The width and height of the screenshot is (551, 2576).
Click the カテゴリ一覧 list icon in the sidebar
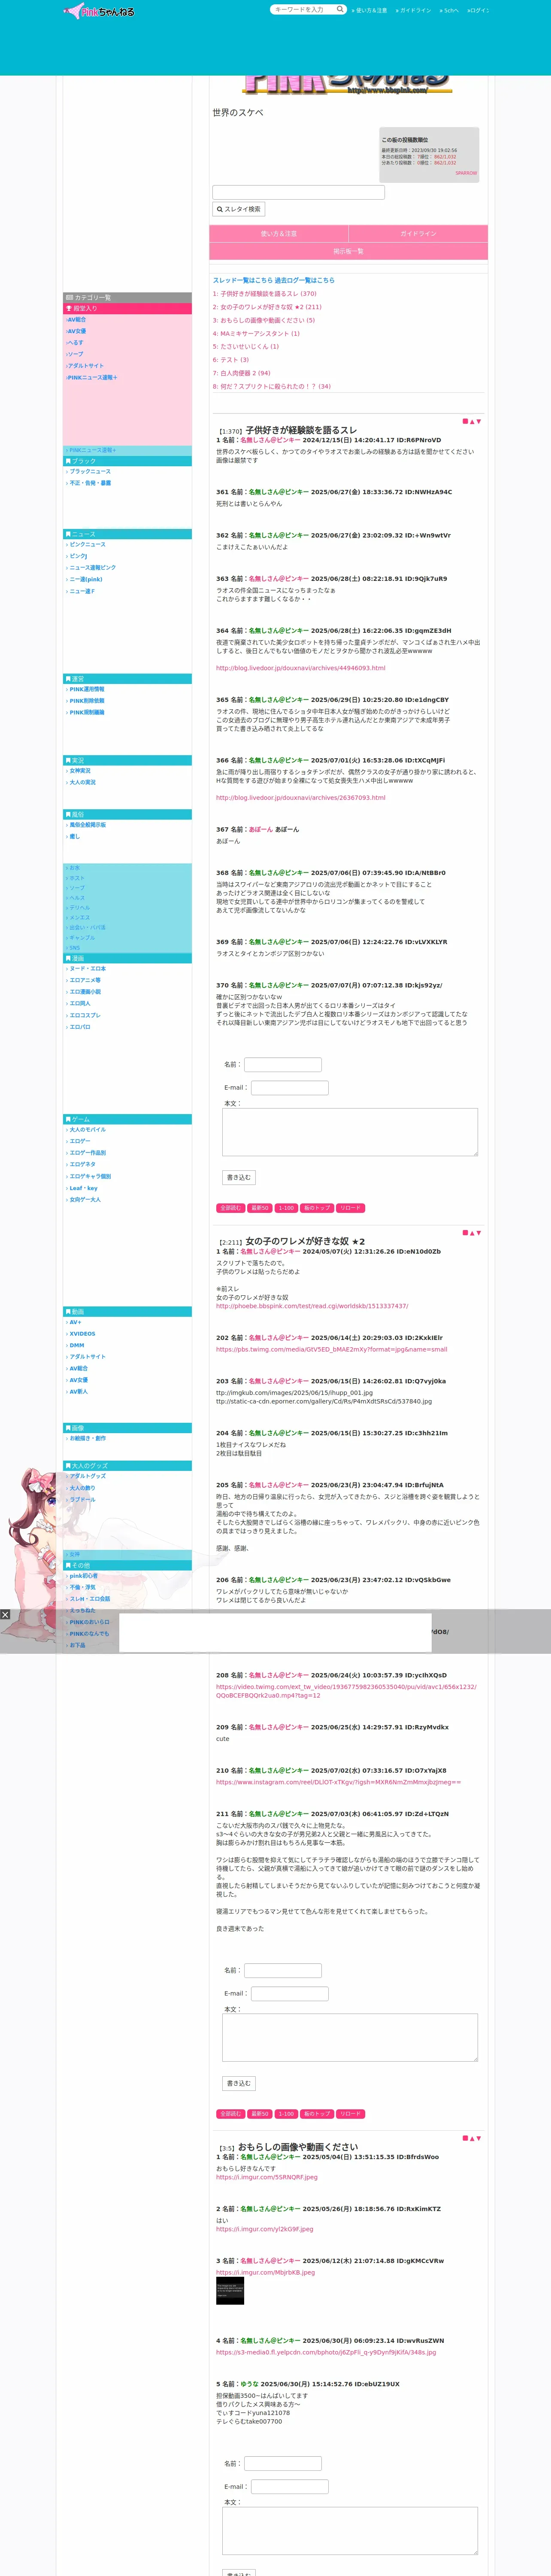pos(69,298)
